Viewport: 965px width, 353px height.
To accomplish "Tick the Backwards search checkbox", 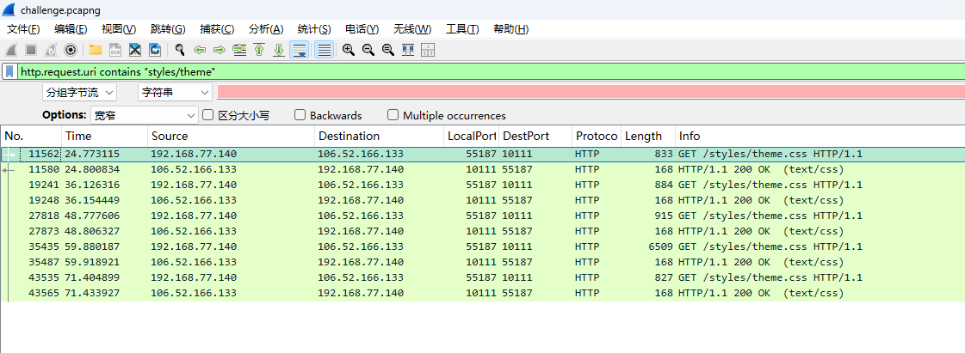I will pos(300,115).
